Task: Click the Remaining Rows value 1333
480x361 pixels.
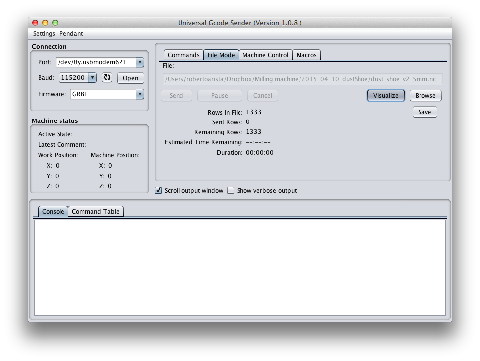Action: click(254, 132)
